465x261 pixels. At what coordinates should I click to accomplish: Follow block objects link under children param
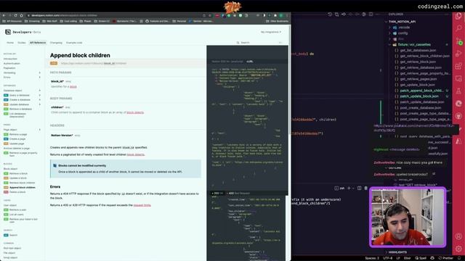pos(135,112)
